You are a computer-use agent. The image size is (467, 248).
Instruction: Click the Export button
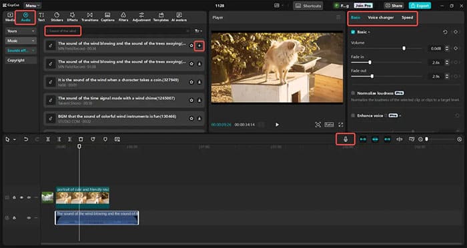[420, 5]
